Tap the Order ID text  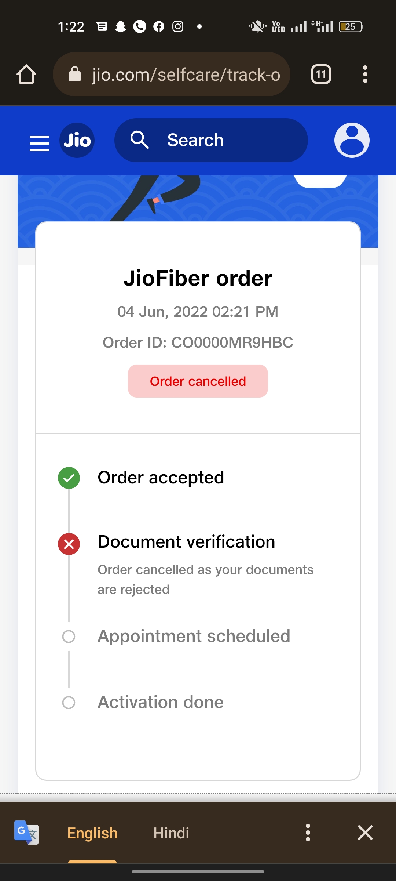[x=198, y=342]
